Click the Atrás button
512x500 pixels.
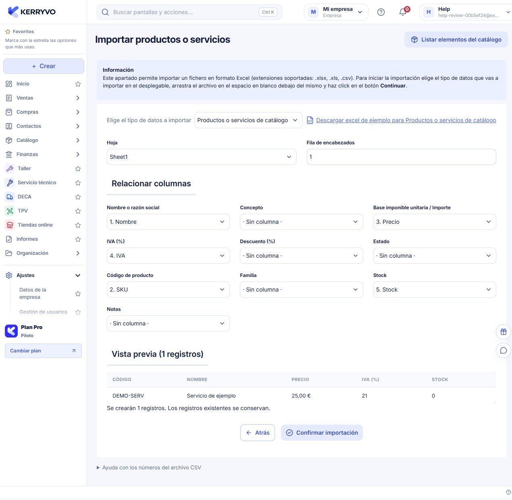(x=258, y=433)
